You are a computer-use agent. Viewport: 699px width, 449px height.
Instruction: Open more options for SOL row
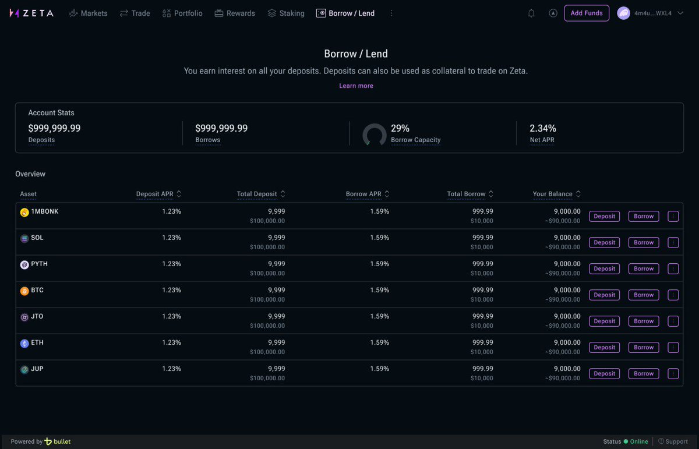(673, 242)
